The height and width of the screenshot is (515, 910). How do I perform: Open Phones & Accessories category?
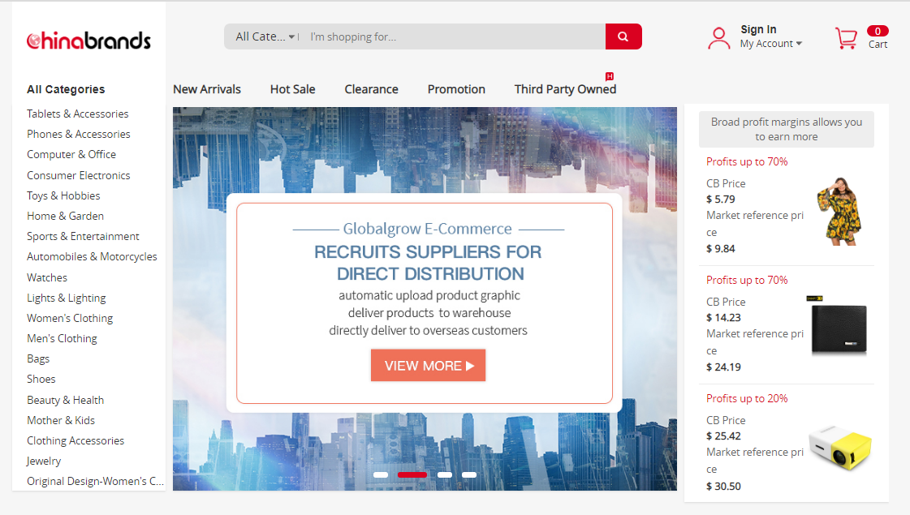(79, 134)
